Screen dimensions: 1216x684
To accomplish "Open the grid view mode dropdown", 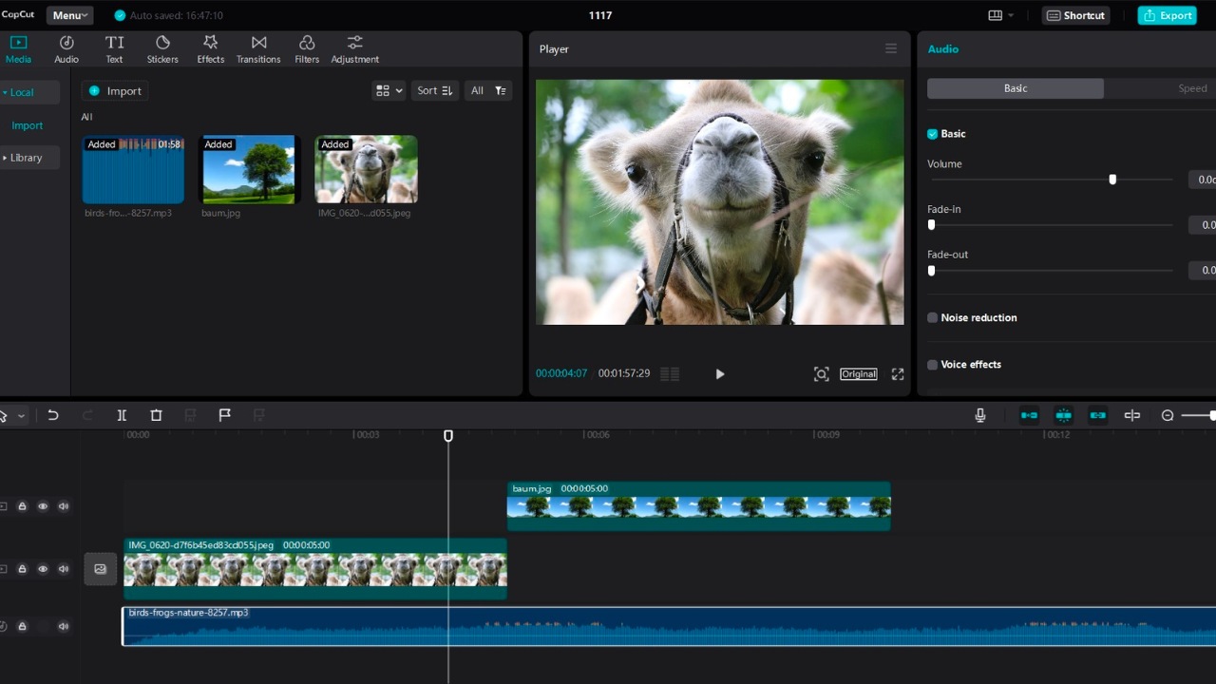I will point(389,90).
